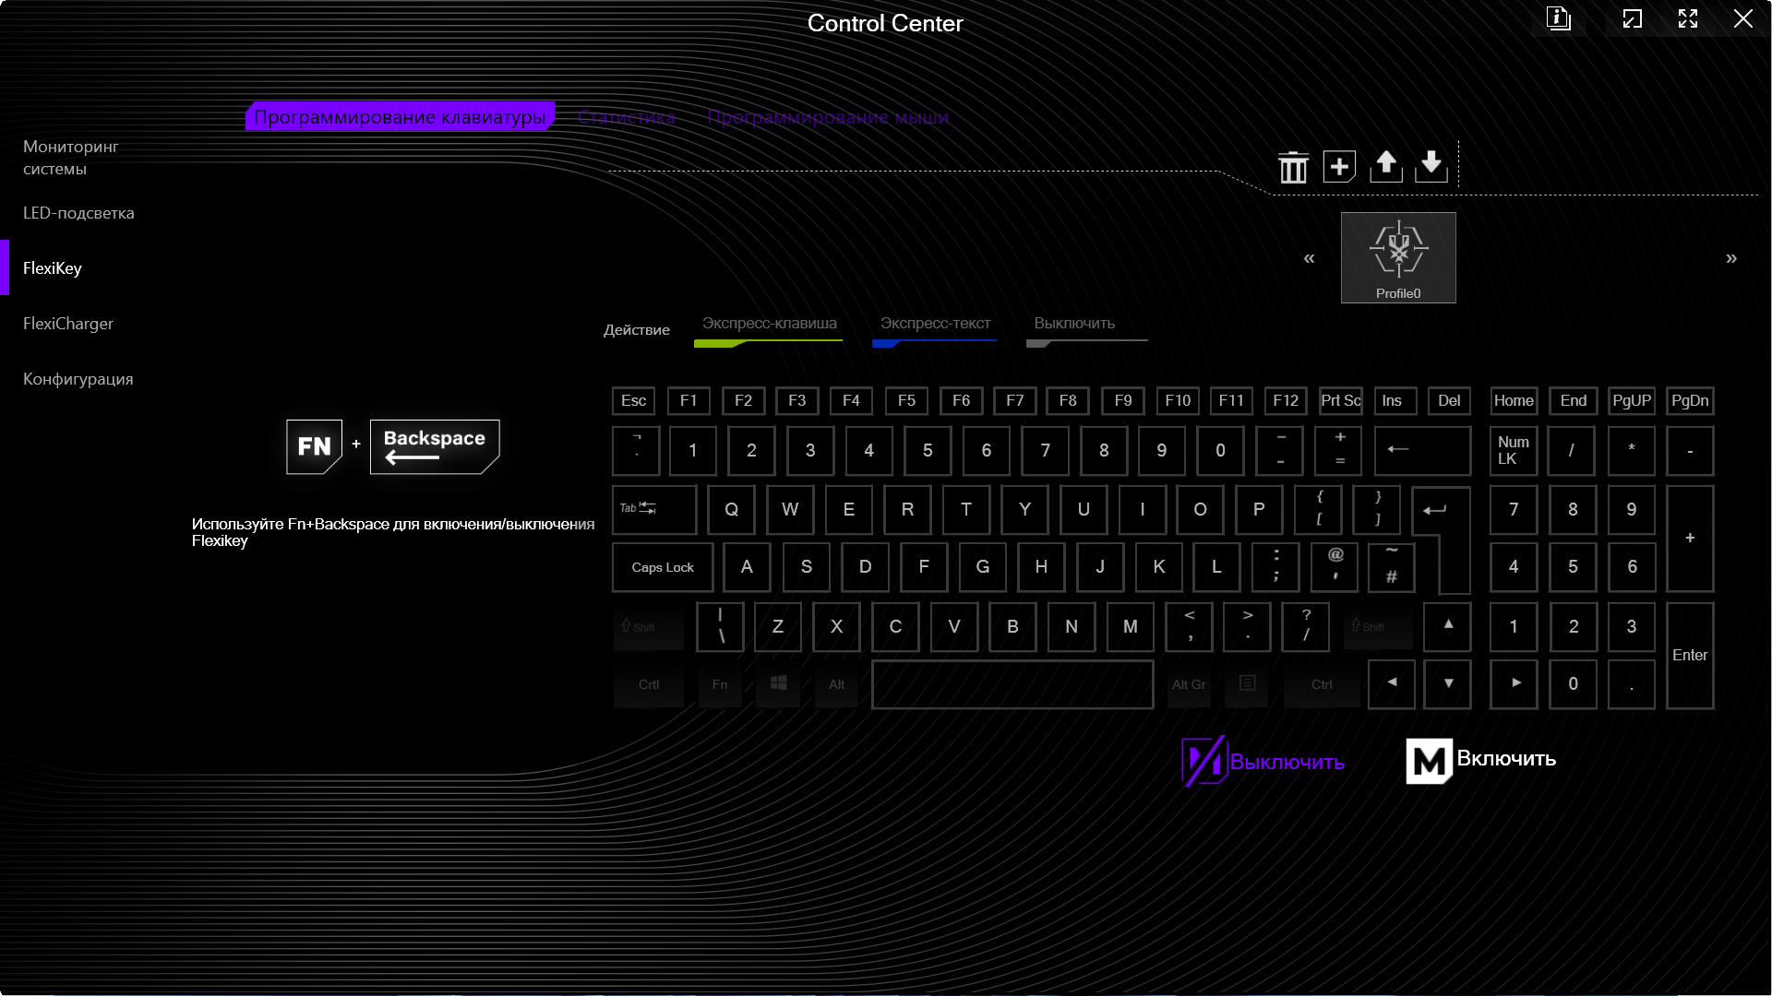
Task: Enable FlexiKey with the Включить toggle
Action: [x=1480, y=760]
